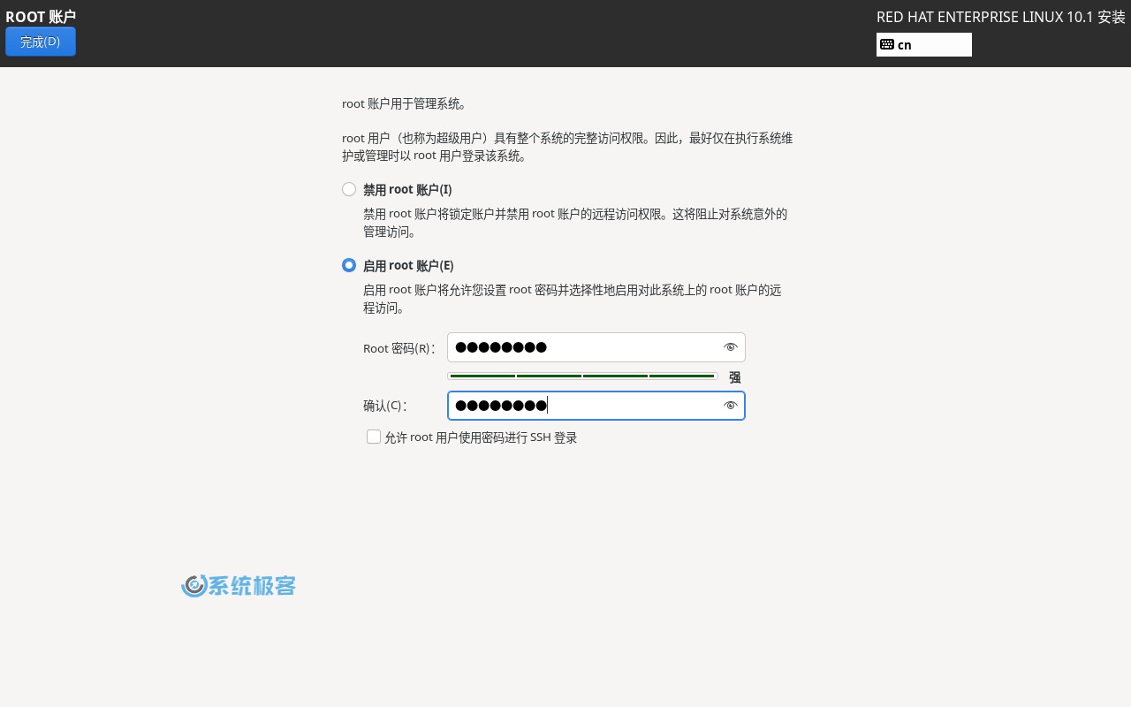Image resolution: width=1131 pixels, height=707 pixels.
Task: Click the 强 strength rating label
Action: click(x=734, y=377)
